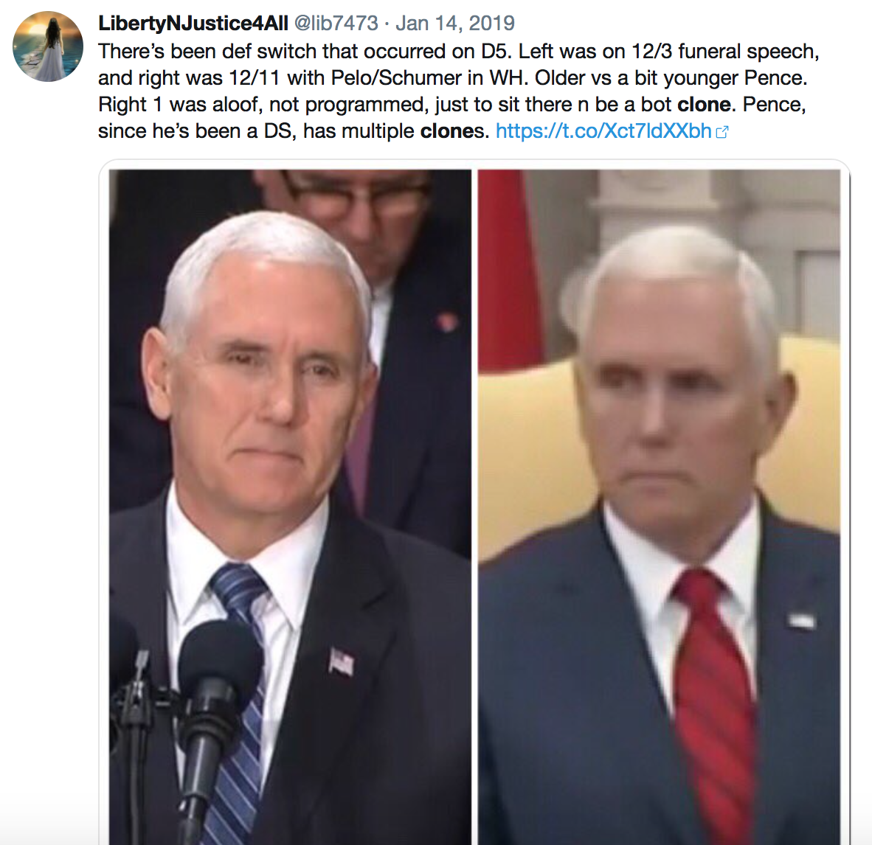Click the bolded word "clones" in tweet
Viewport: 872px width, 845px height.
(451, 131)
